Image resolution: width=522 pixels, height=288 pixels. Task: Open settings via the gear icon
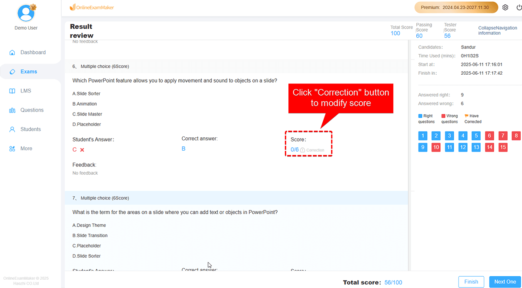[x=505, y=7]
